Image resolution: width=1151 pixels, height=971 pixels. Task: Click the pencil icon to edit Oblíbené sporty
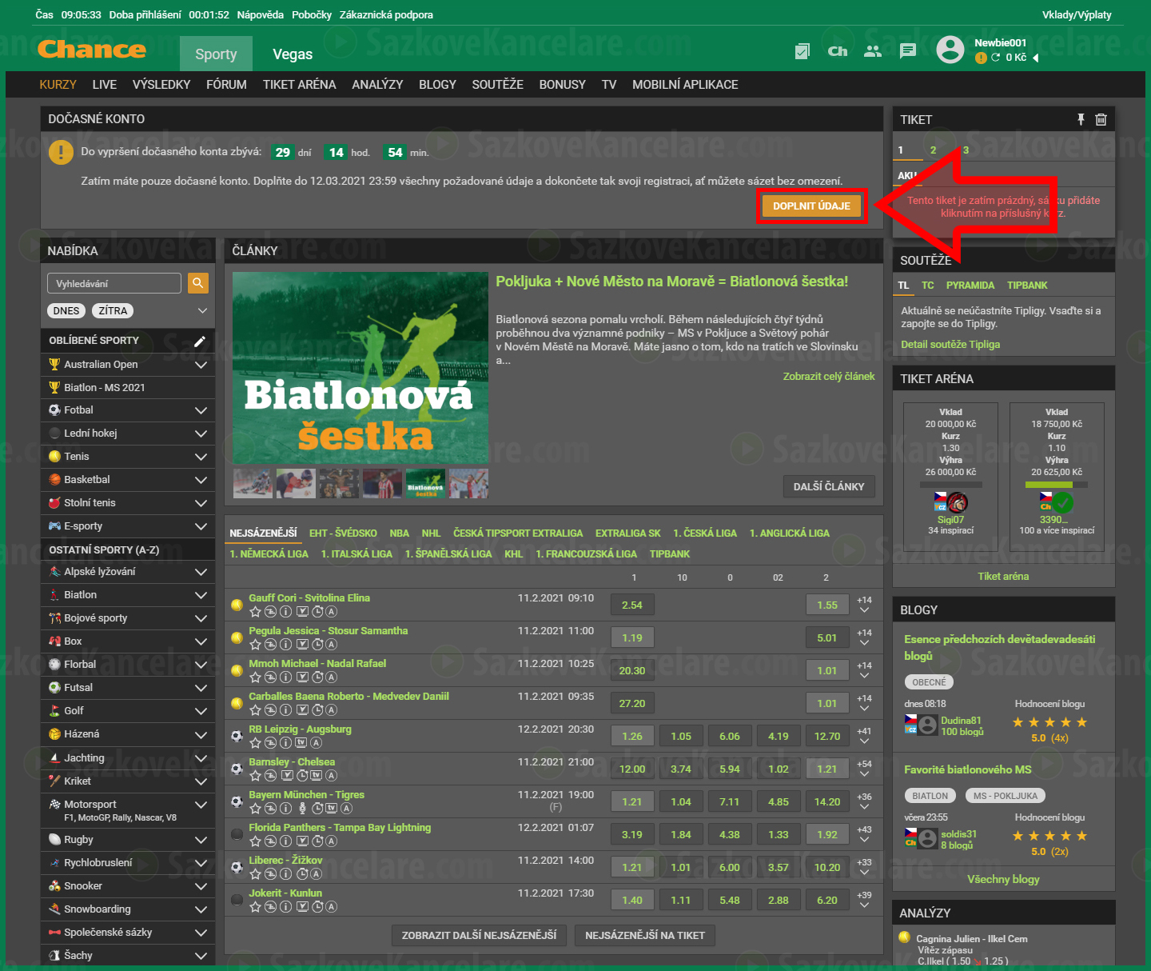point(200,341)
